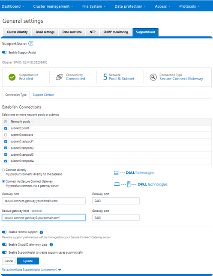Image resolution: width=213 pixels, height=276 pixels.
Task: Click the Gateway host input field
Action: [44, 201]
